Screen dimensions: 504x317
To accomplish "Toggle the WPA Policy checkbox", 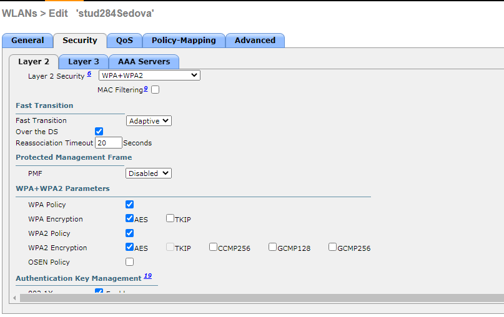I will [129, 205].
